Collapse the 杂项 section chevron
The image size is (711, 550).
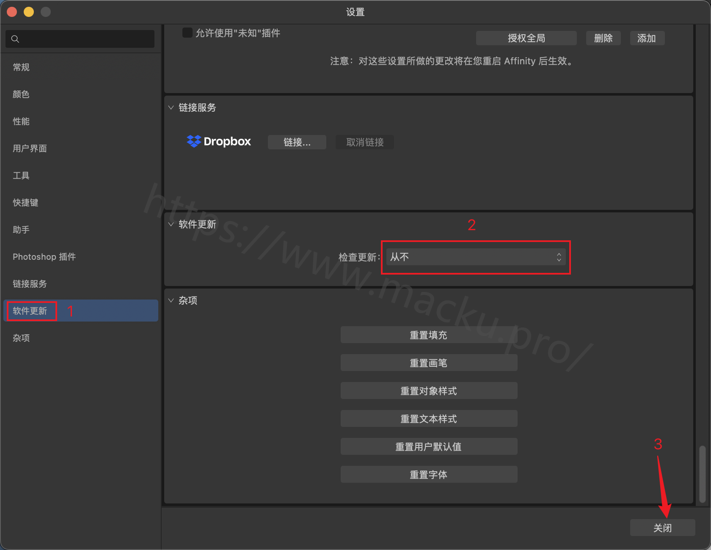coord(171,300)
